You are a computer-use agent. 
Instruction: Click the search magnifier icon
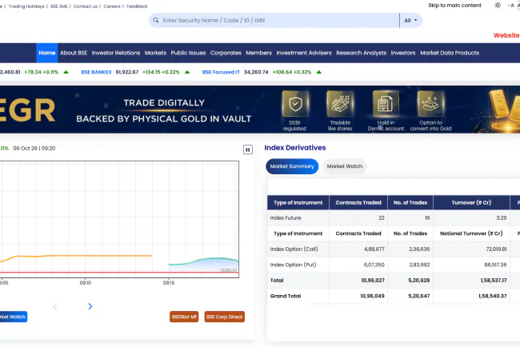coord(156,20)
